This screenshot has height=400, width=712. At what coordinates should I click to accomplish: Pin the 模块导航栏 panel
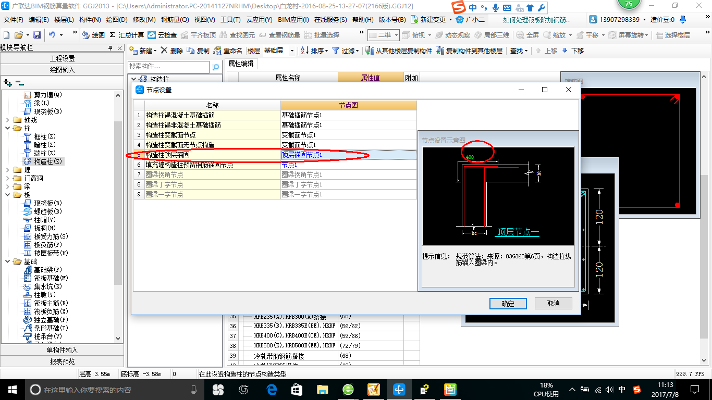coord(110,47)
